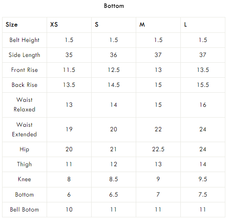Click the Thigh row label
227x219 pixels.
pyautogui.click(x=24, y=164)
